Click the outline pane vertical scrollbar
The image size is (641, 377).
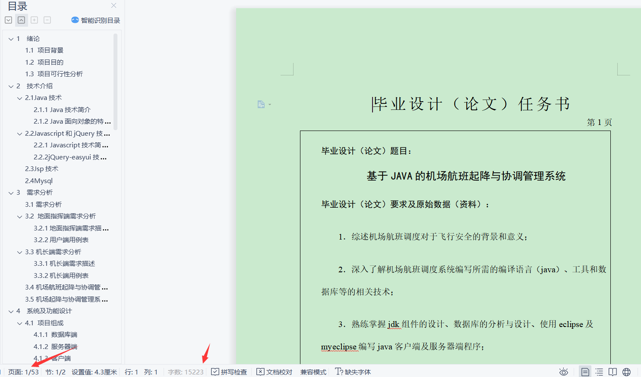click(x=115, y=82)
